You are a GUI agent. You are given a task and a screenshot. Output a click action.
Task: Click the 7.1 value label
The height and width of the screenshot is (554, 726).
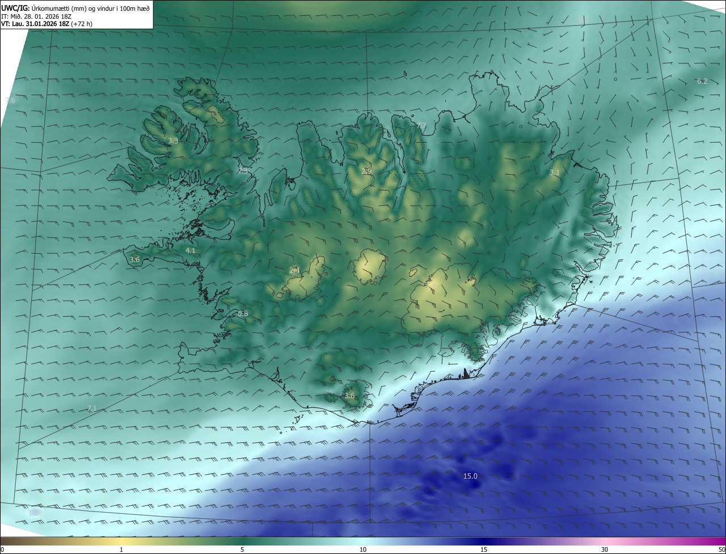(x=92, y=408)
